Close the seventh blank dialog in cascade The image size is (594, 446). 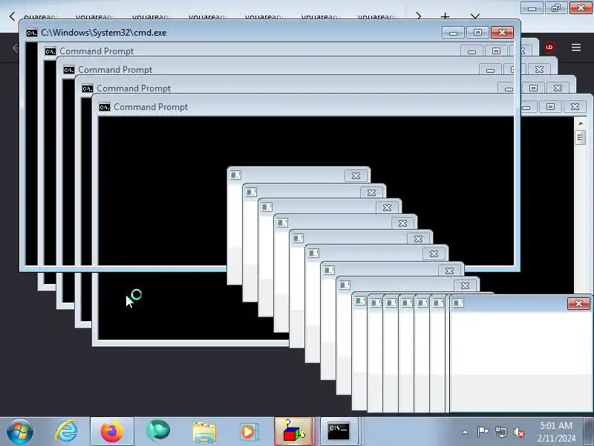(x=449, y=271)
